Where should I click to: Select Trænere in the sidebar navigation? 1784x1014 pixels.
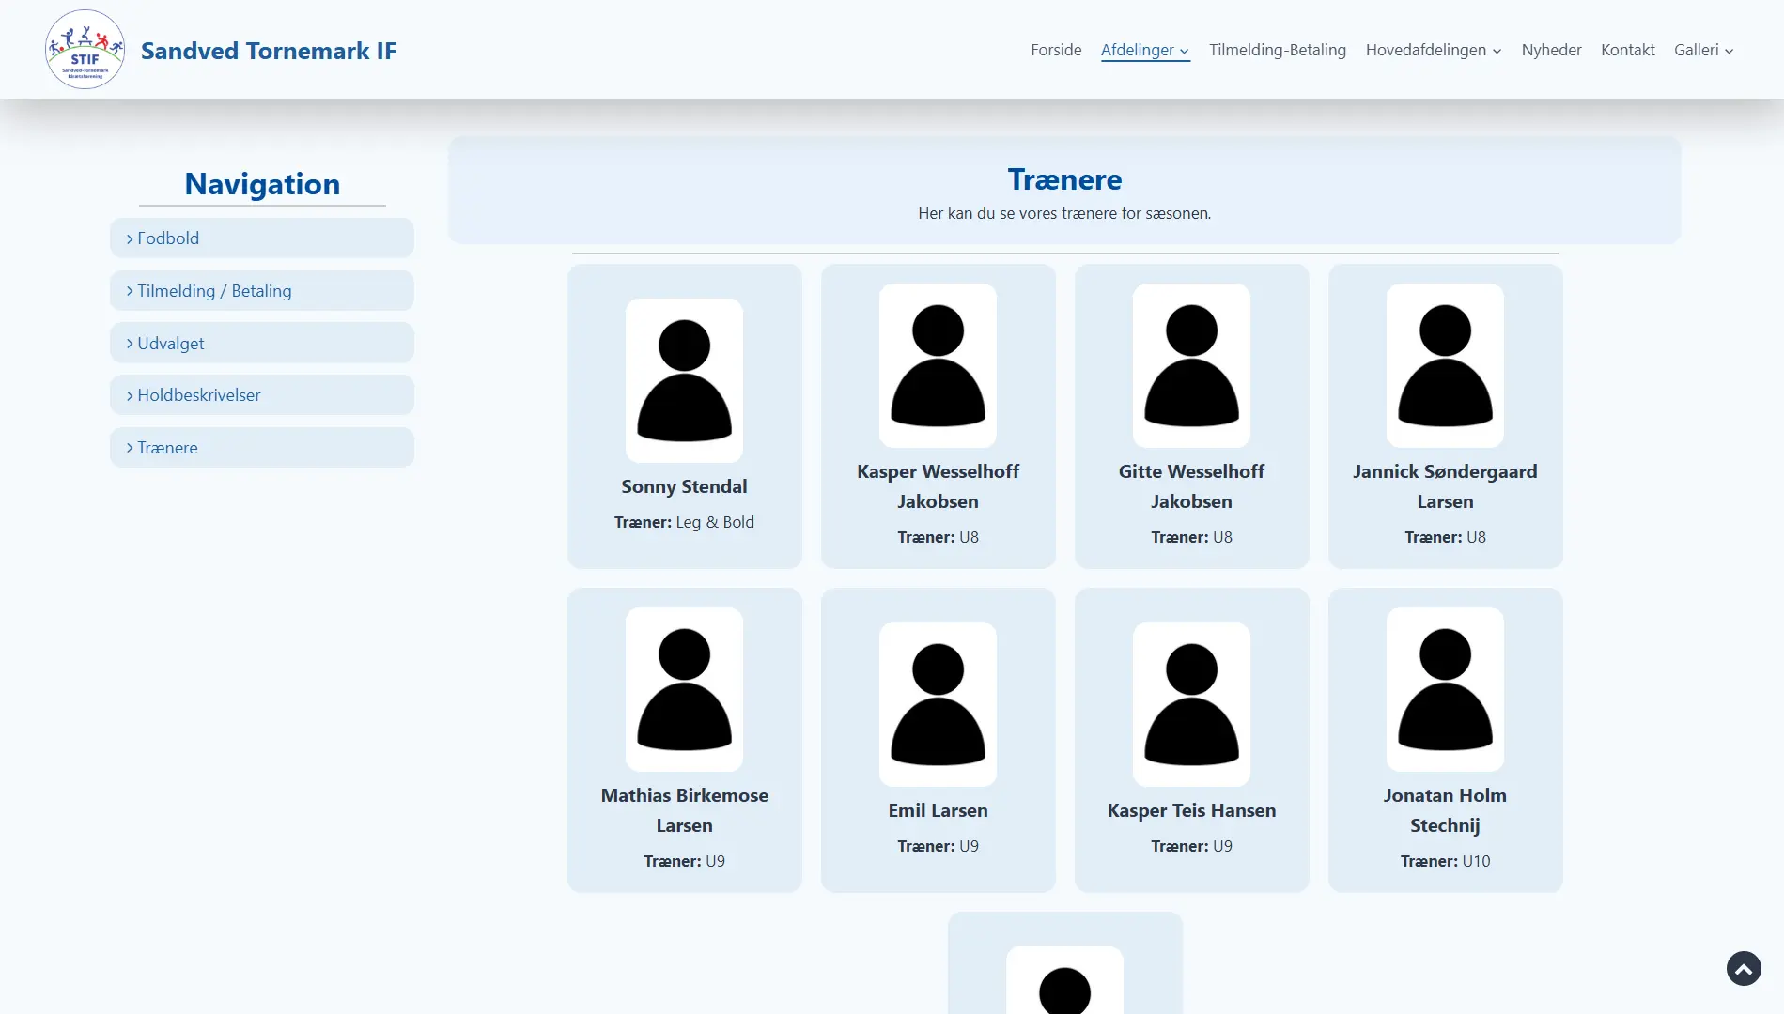[262, 448]
